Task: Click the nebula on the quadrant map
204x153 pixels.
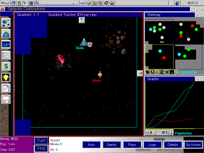Action: coord(63,62)
